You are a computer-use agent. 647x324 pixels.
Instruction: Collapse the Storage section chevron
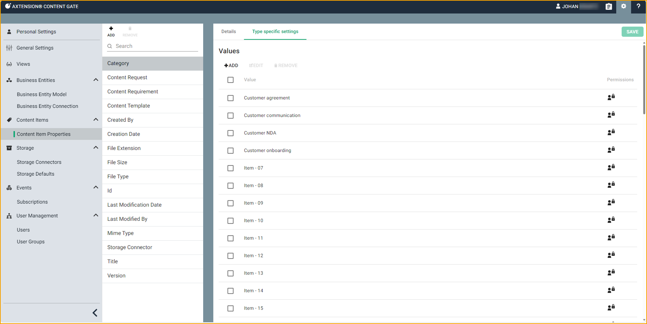coord(95,148)
